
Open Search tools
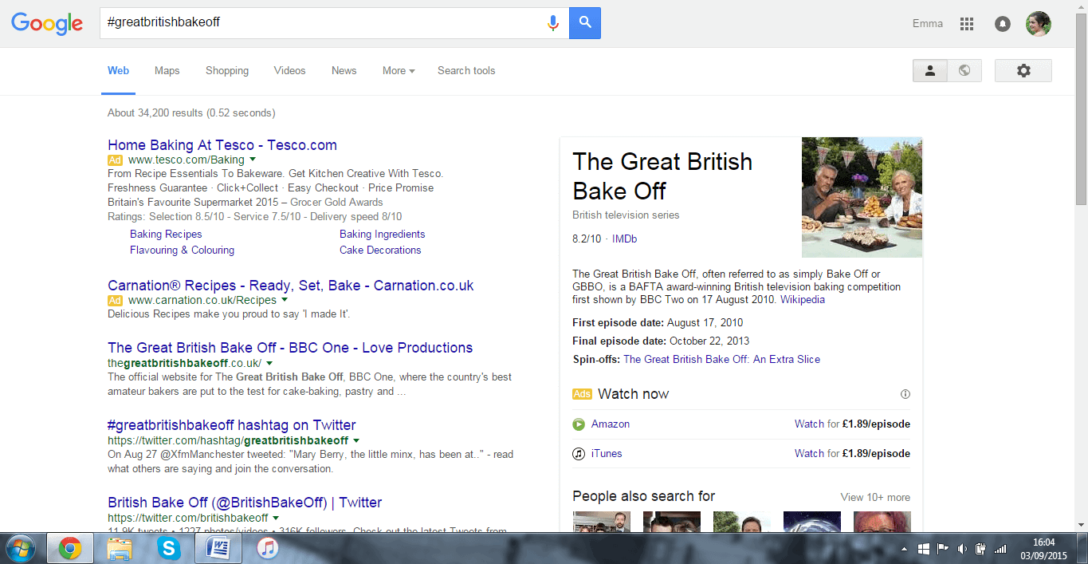tap(466, 71)
